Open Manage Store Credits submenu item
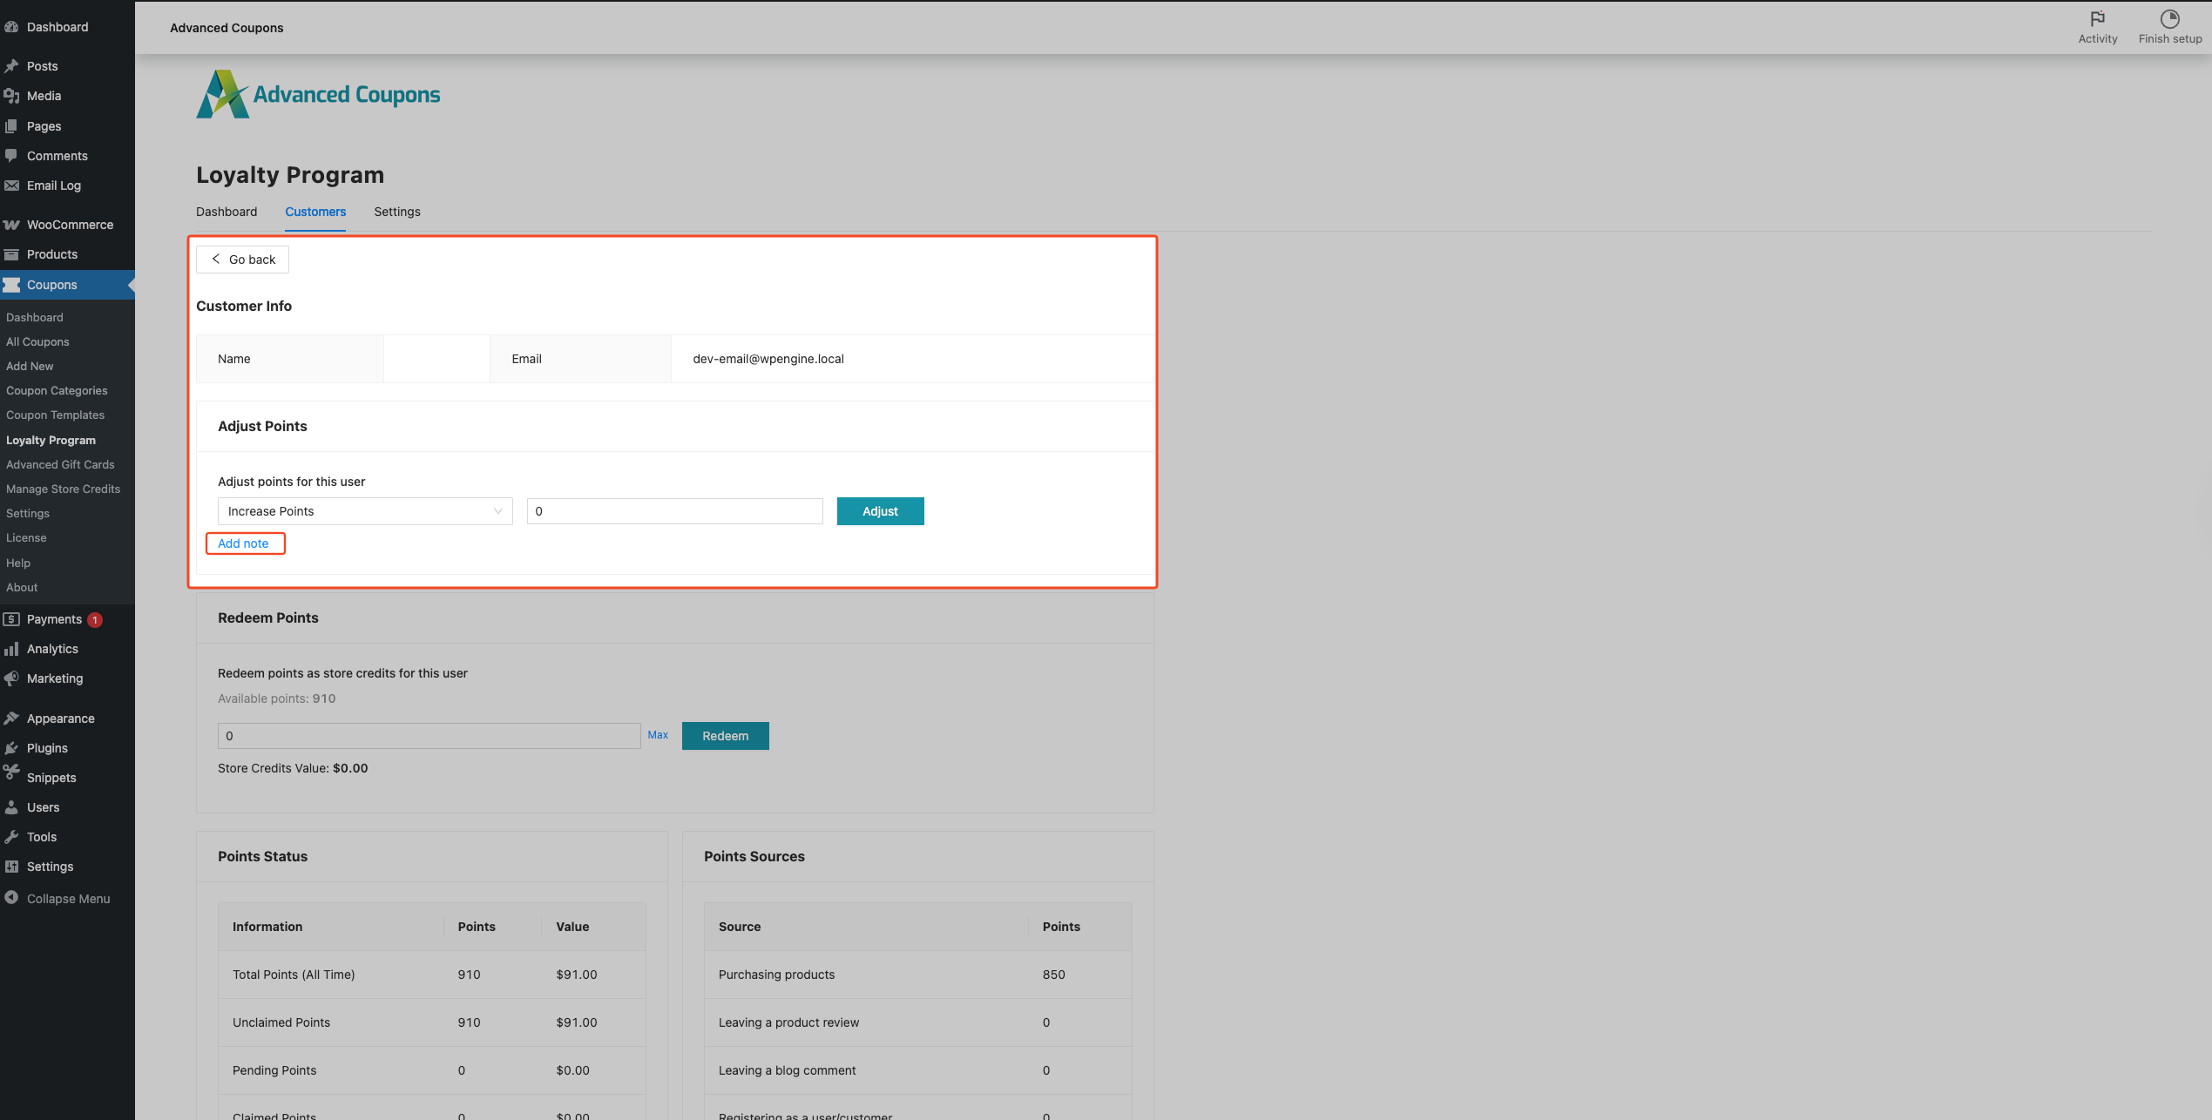 pos(63,489)
